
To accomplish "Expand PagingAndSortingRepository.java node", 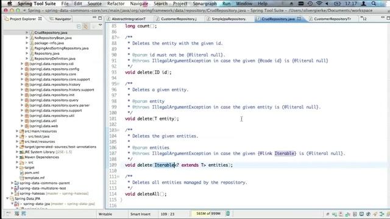I will (27, 48).
